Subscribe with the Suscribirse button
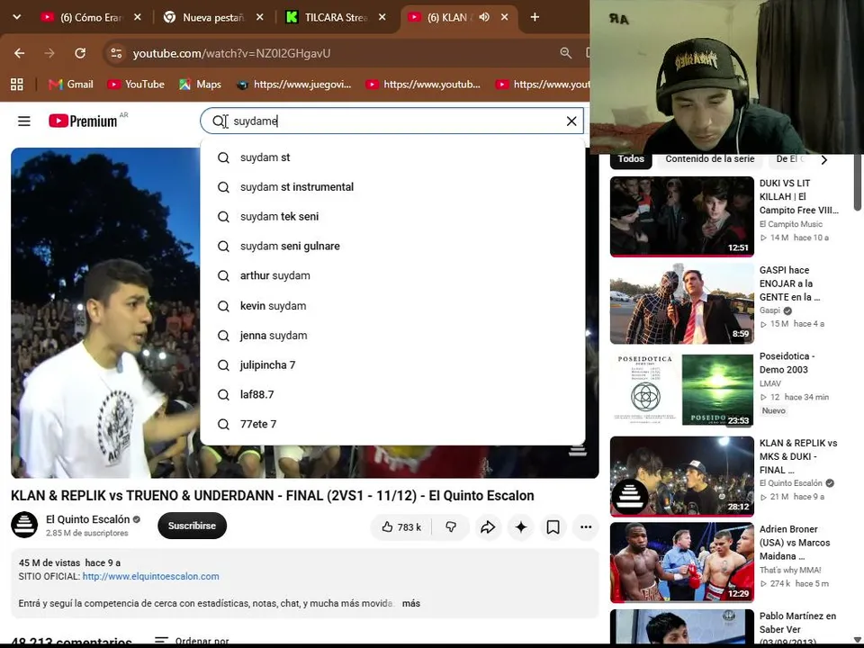Viewport: 864px width, 648px height. click(x=192, y=526)
